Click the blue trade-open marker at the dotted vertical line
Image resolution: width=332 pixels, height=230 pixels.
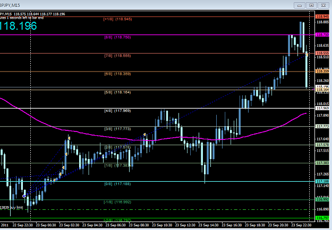click(24, 196)
